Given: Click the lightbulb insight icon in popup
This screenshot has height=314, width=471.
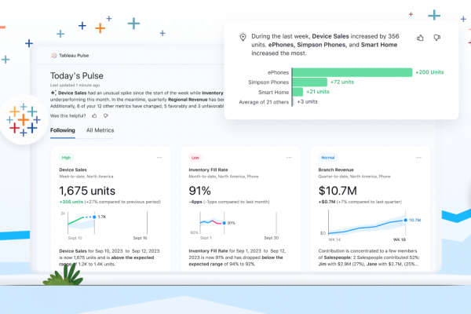Looking at the screenshot, I should [243, 37].
